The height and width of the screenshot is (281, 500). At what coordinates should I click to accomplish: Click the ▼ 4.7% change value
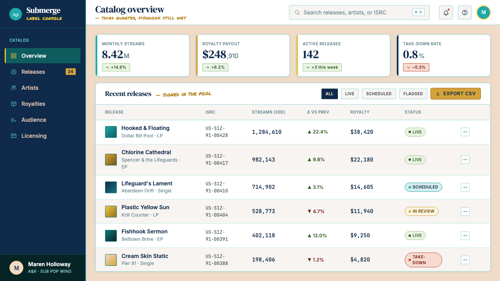[x=316, y=212]
